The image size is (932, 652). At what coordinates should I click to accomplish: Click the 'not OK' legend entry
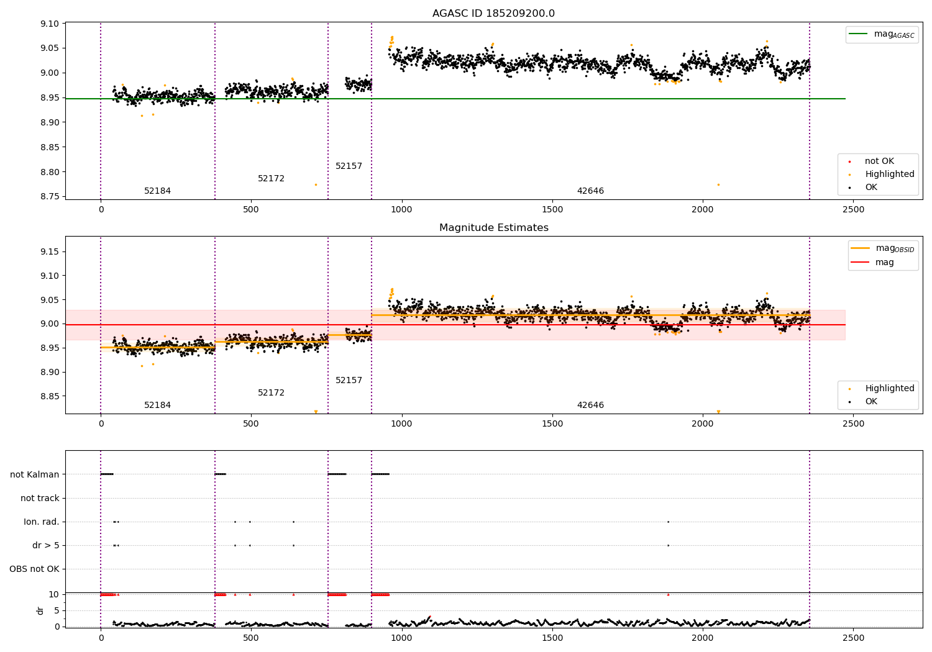pyautogui.click(x=879, y=161)
